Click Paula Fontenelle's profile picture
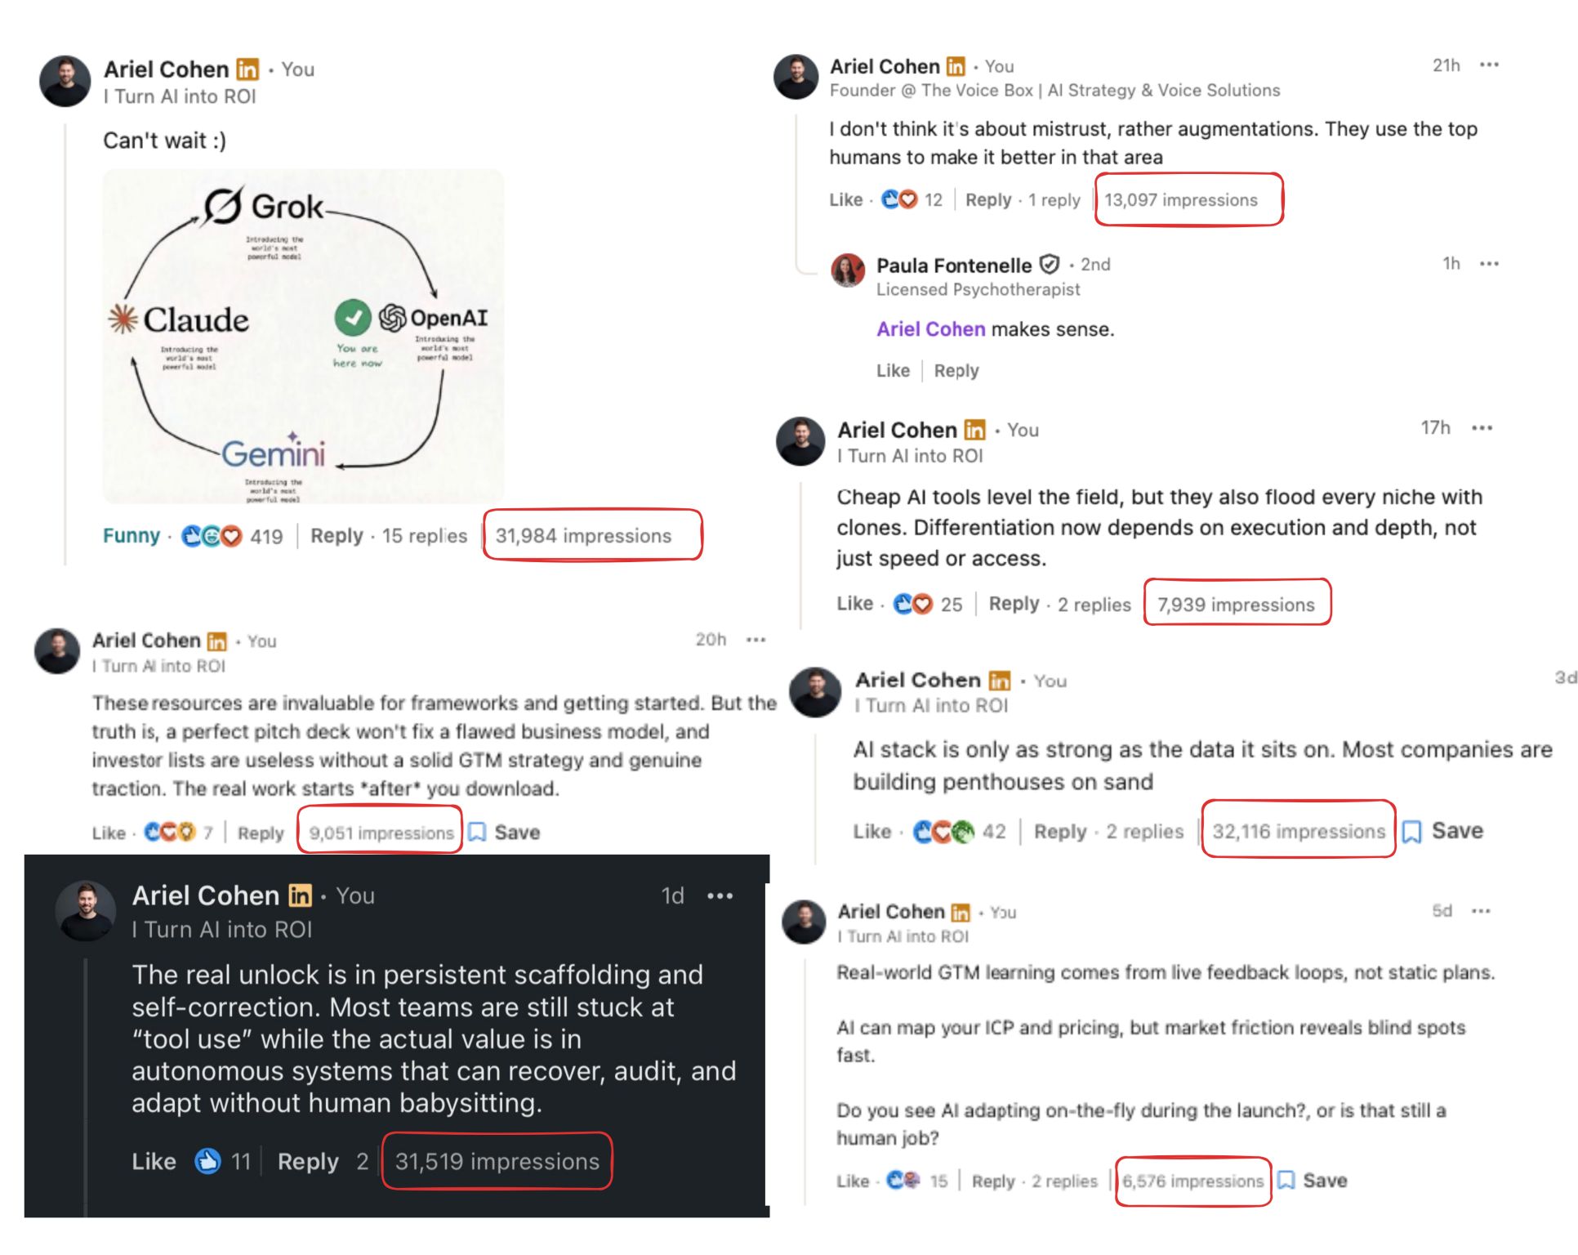This screenshot has height=1255, width=1578. click(x=848, y=270)
